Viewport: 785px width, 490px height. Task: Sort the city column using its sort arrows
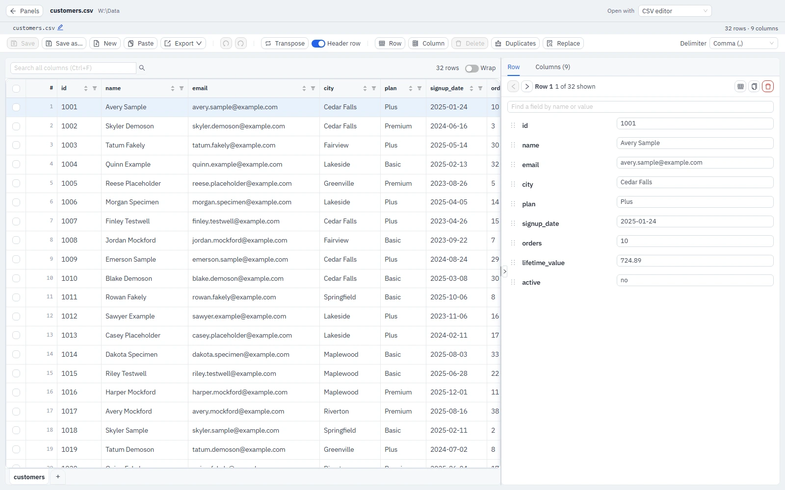pos(365,88)
